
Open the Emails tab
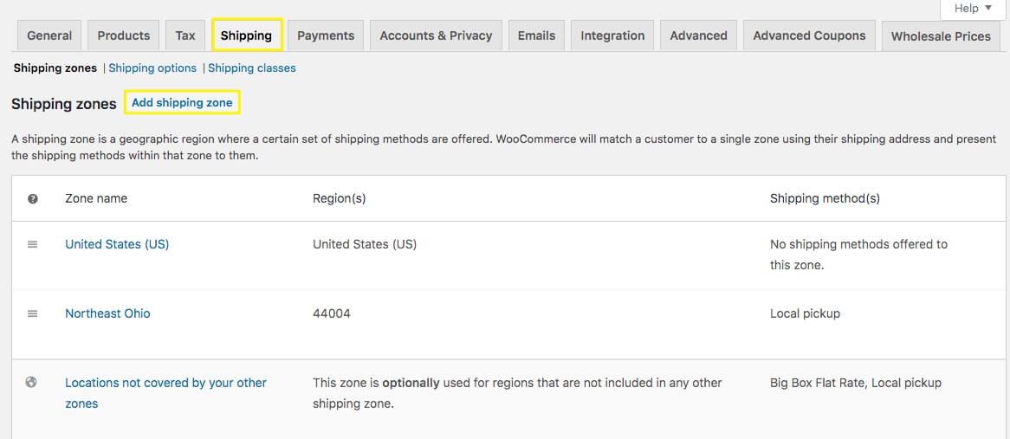tap(536, 36)
